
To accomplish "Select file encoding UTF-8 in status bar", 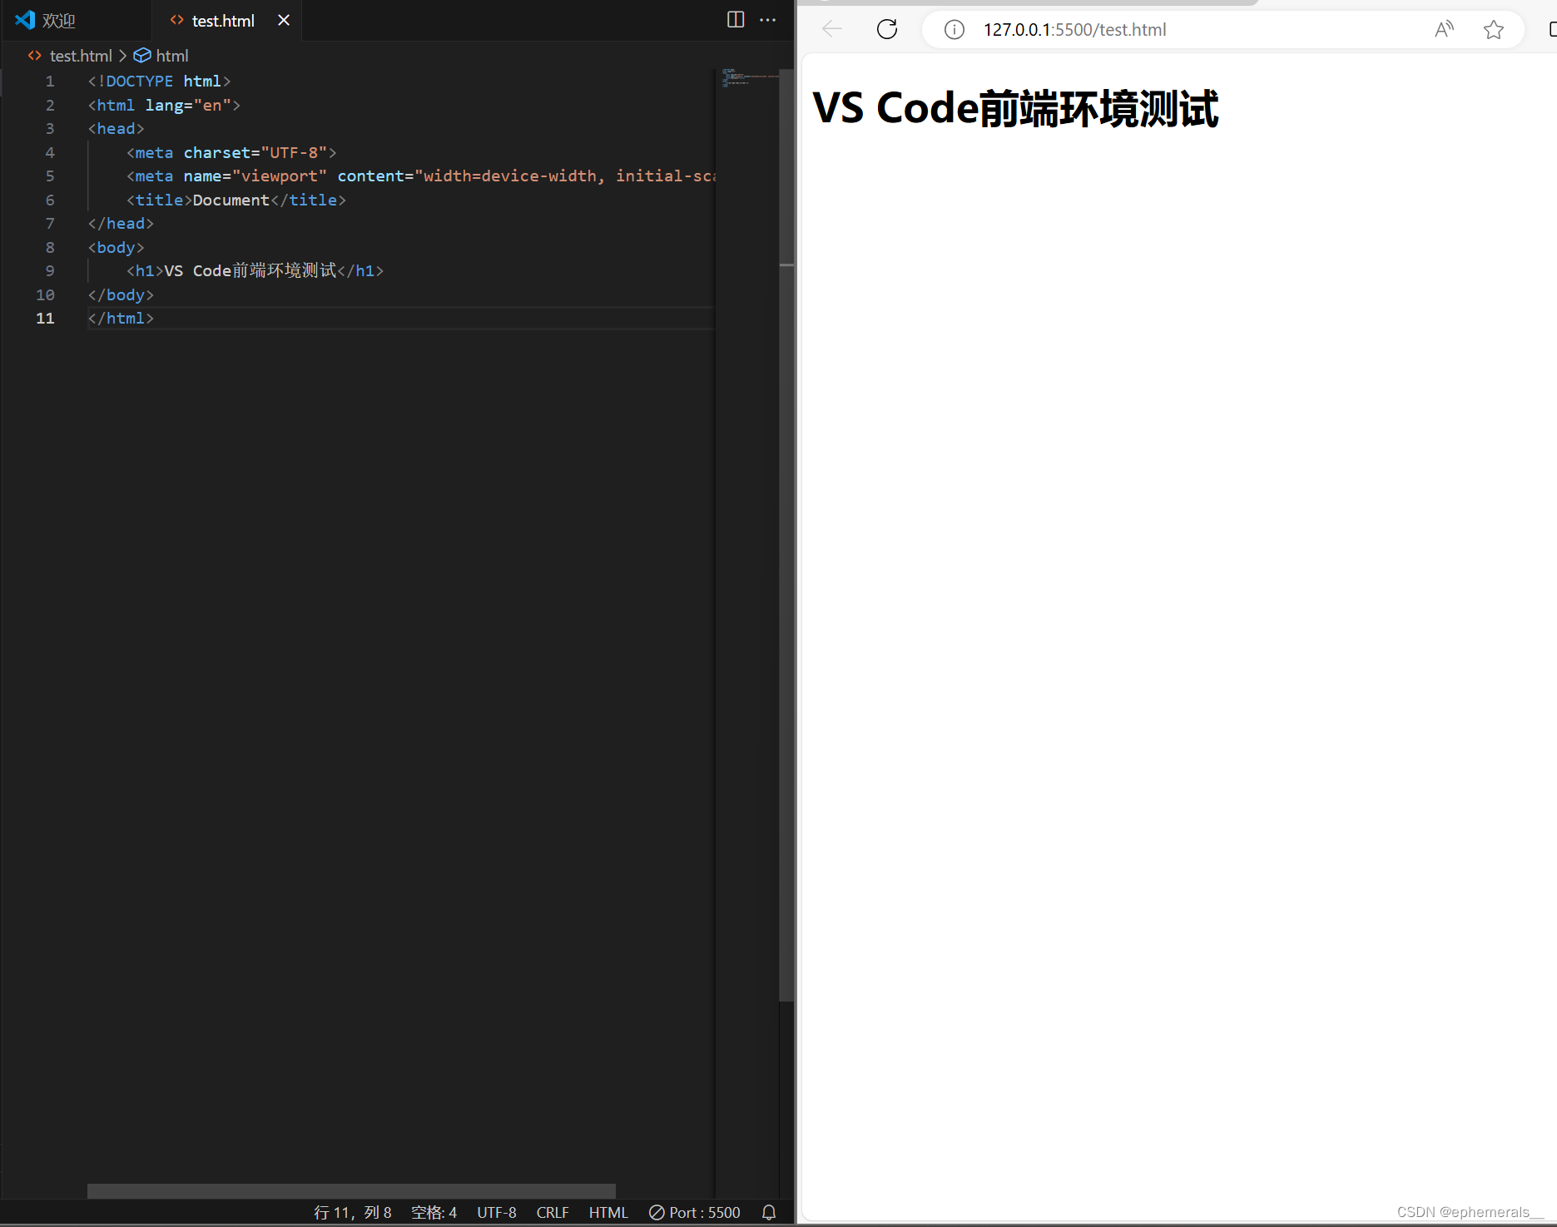I will pos(497,1213).
